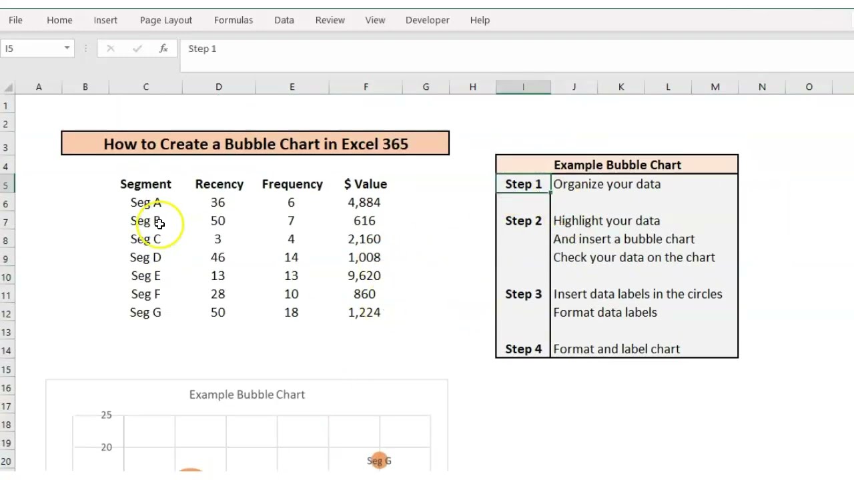This screenshot has height=480, width=854.
Task: Select column J header
Action: click(574, 87)
